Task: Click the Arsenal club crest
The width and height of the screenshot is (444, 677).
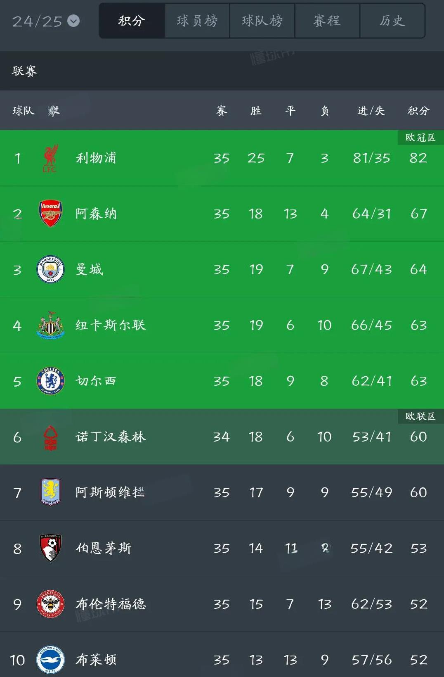Action: (50, 214)
